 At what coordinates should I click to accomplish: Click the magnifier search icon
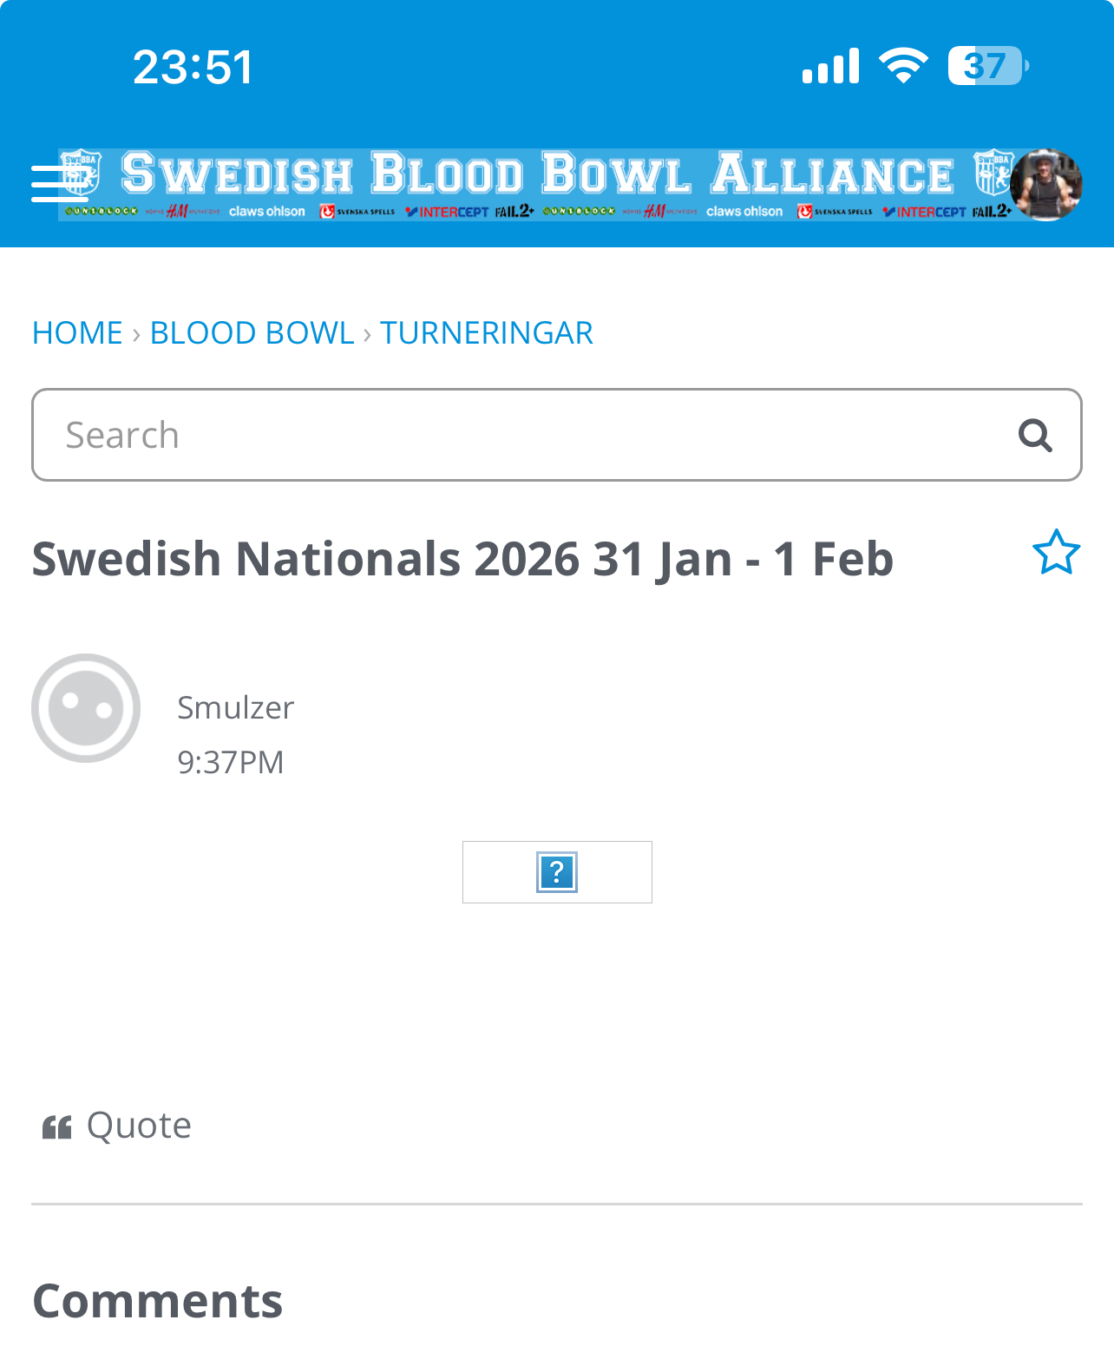pyautogui.click(x=1034, y=435)
